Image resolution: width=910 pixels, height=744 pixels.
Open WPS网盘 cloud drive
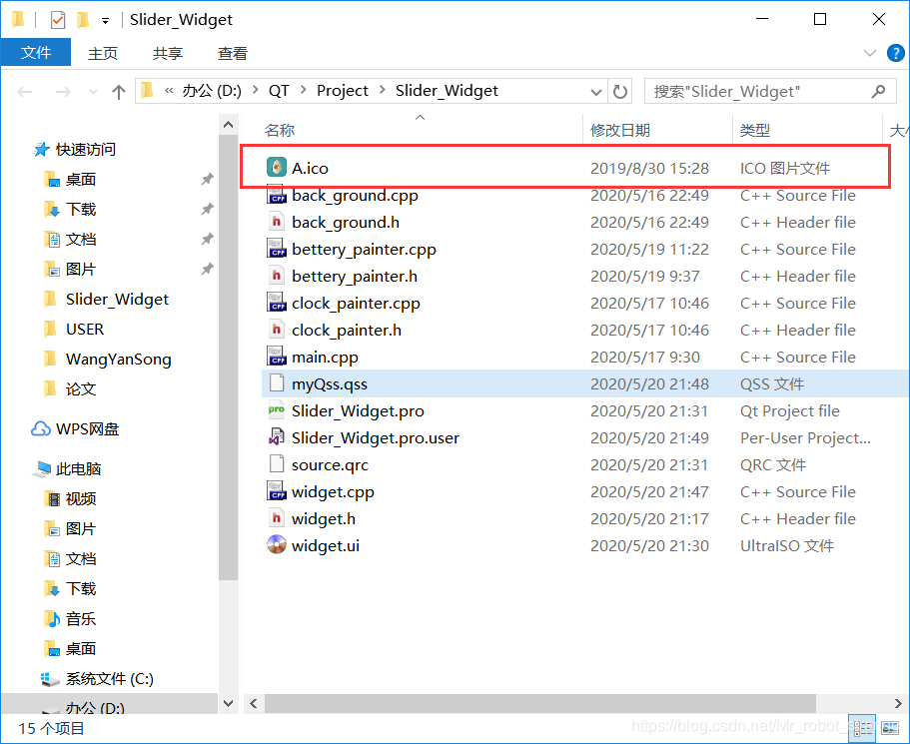pyautogui.click(x=75, y=428)
